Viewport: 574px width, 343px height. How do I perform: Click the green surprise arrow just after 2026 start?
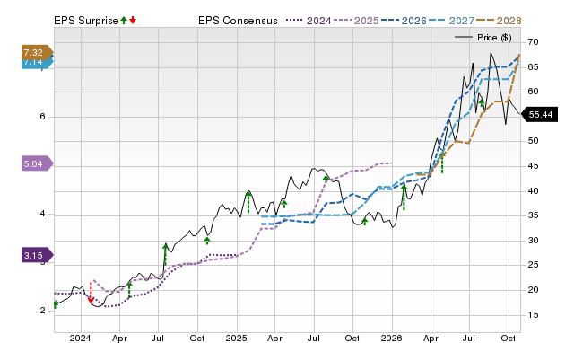click(x=404, y=198)
